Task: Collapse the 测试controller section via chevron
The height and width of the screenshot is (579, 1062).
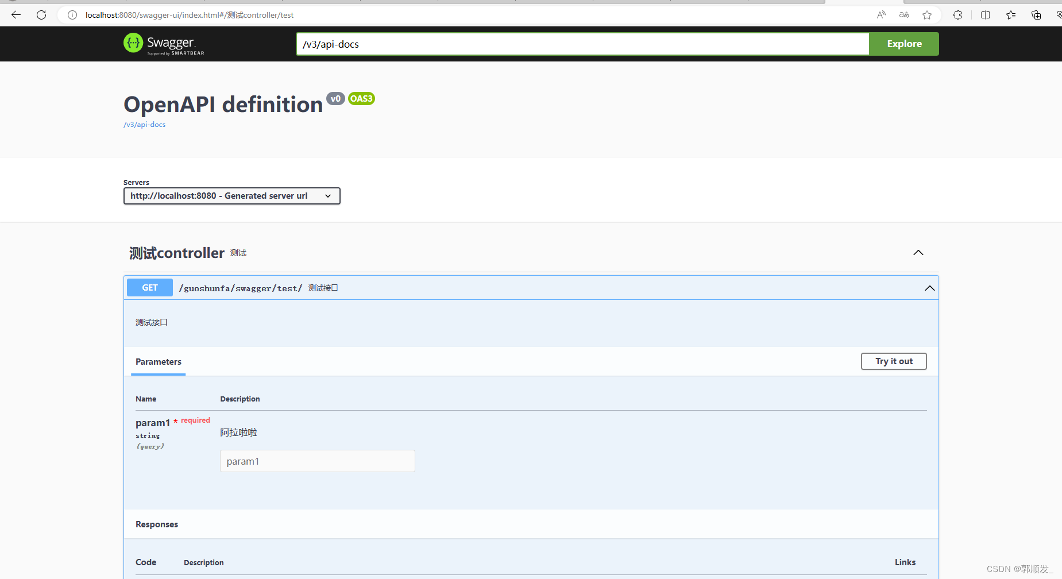Action: (x=918, y=252)
